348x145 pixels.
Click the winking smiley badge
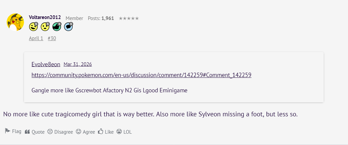point(33,26)
